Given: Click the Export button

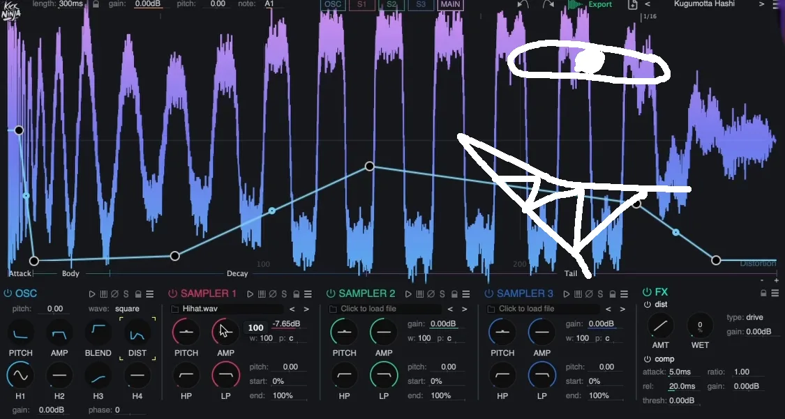Looking at the screenshot, I should (590, 4).
